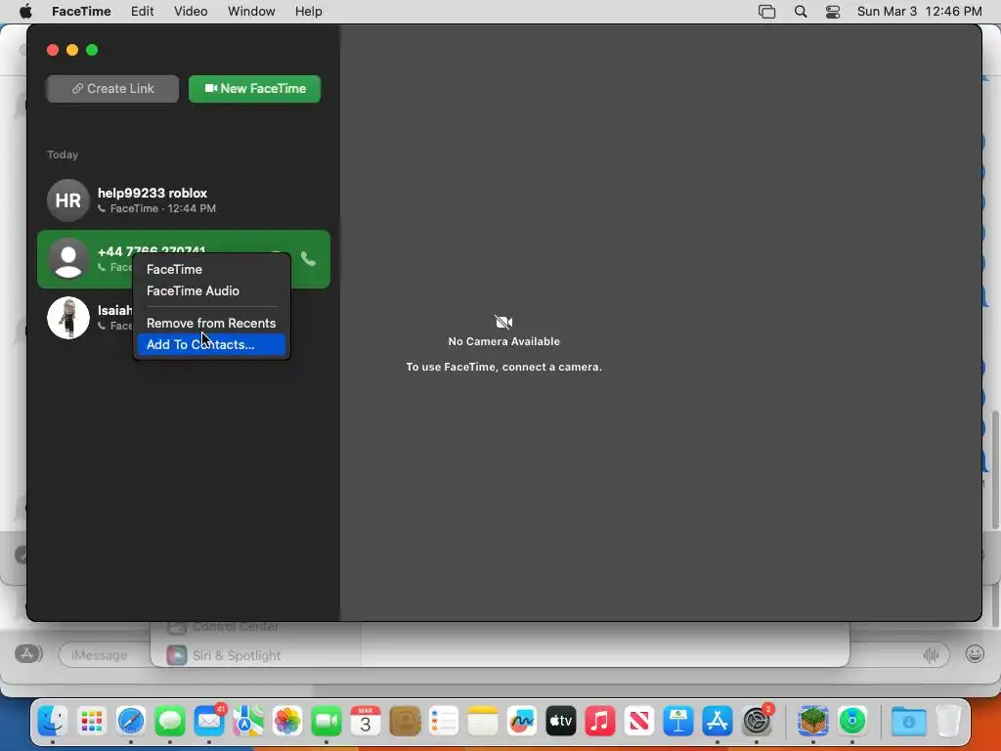Open Calendar showing MAR 3 in Dock
This screenshot has height=751, width=1001.
[x=366, y=722]
